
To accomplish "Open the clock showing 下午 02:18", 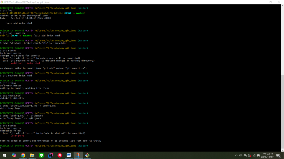I will click(x=267, y=155).
